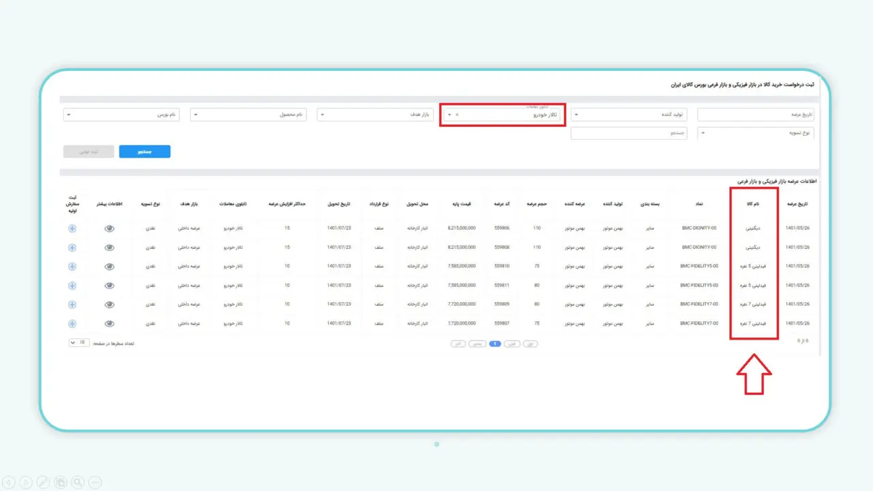Click into the جستجو text search field
The width and height of the screenshot is (873, 491).
coord(629,133)
